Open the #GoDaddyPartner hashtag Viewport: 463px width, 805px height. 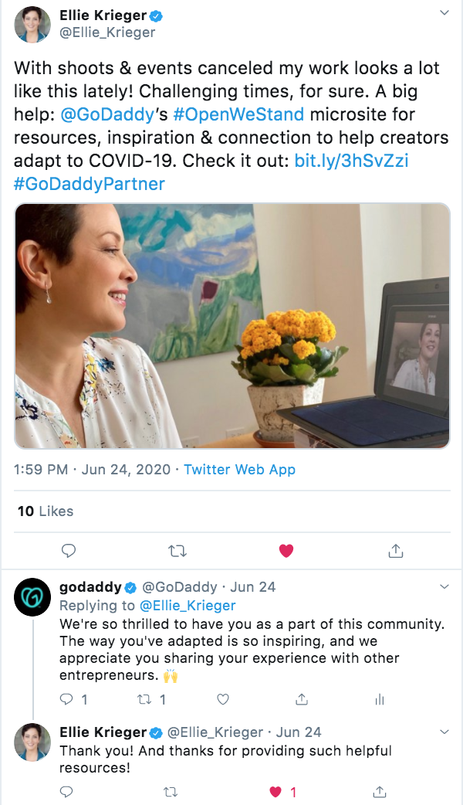90,185
